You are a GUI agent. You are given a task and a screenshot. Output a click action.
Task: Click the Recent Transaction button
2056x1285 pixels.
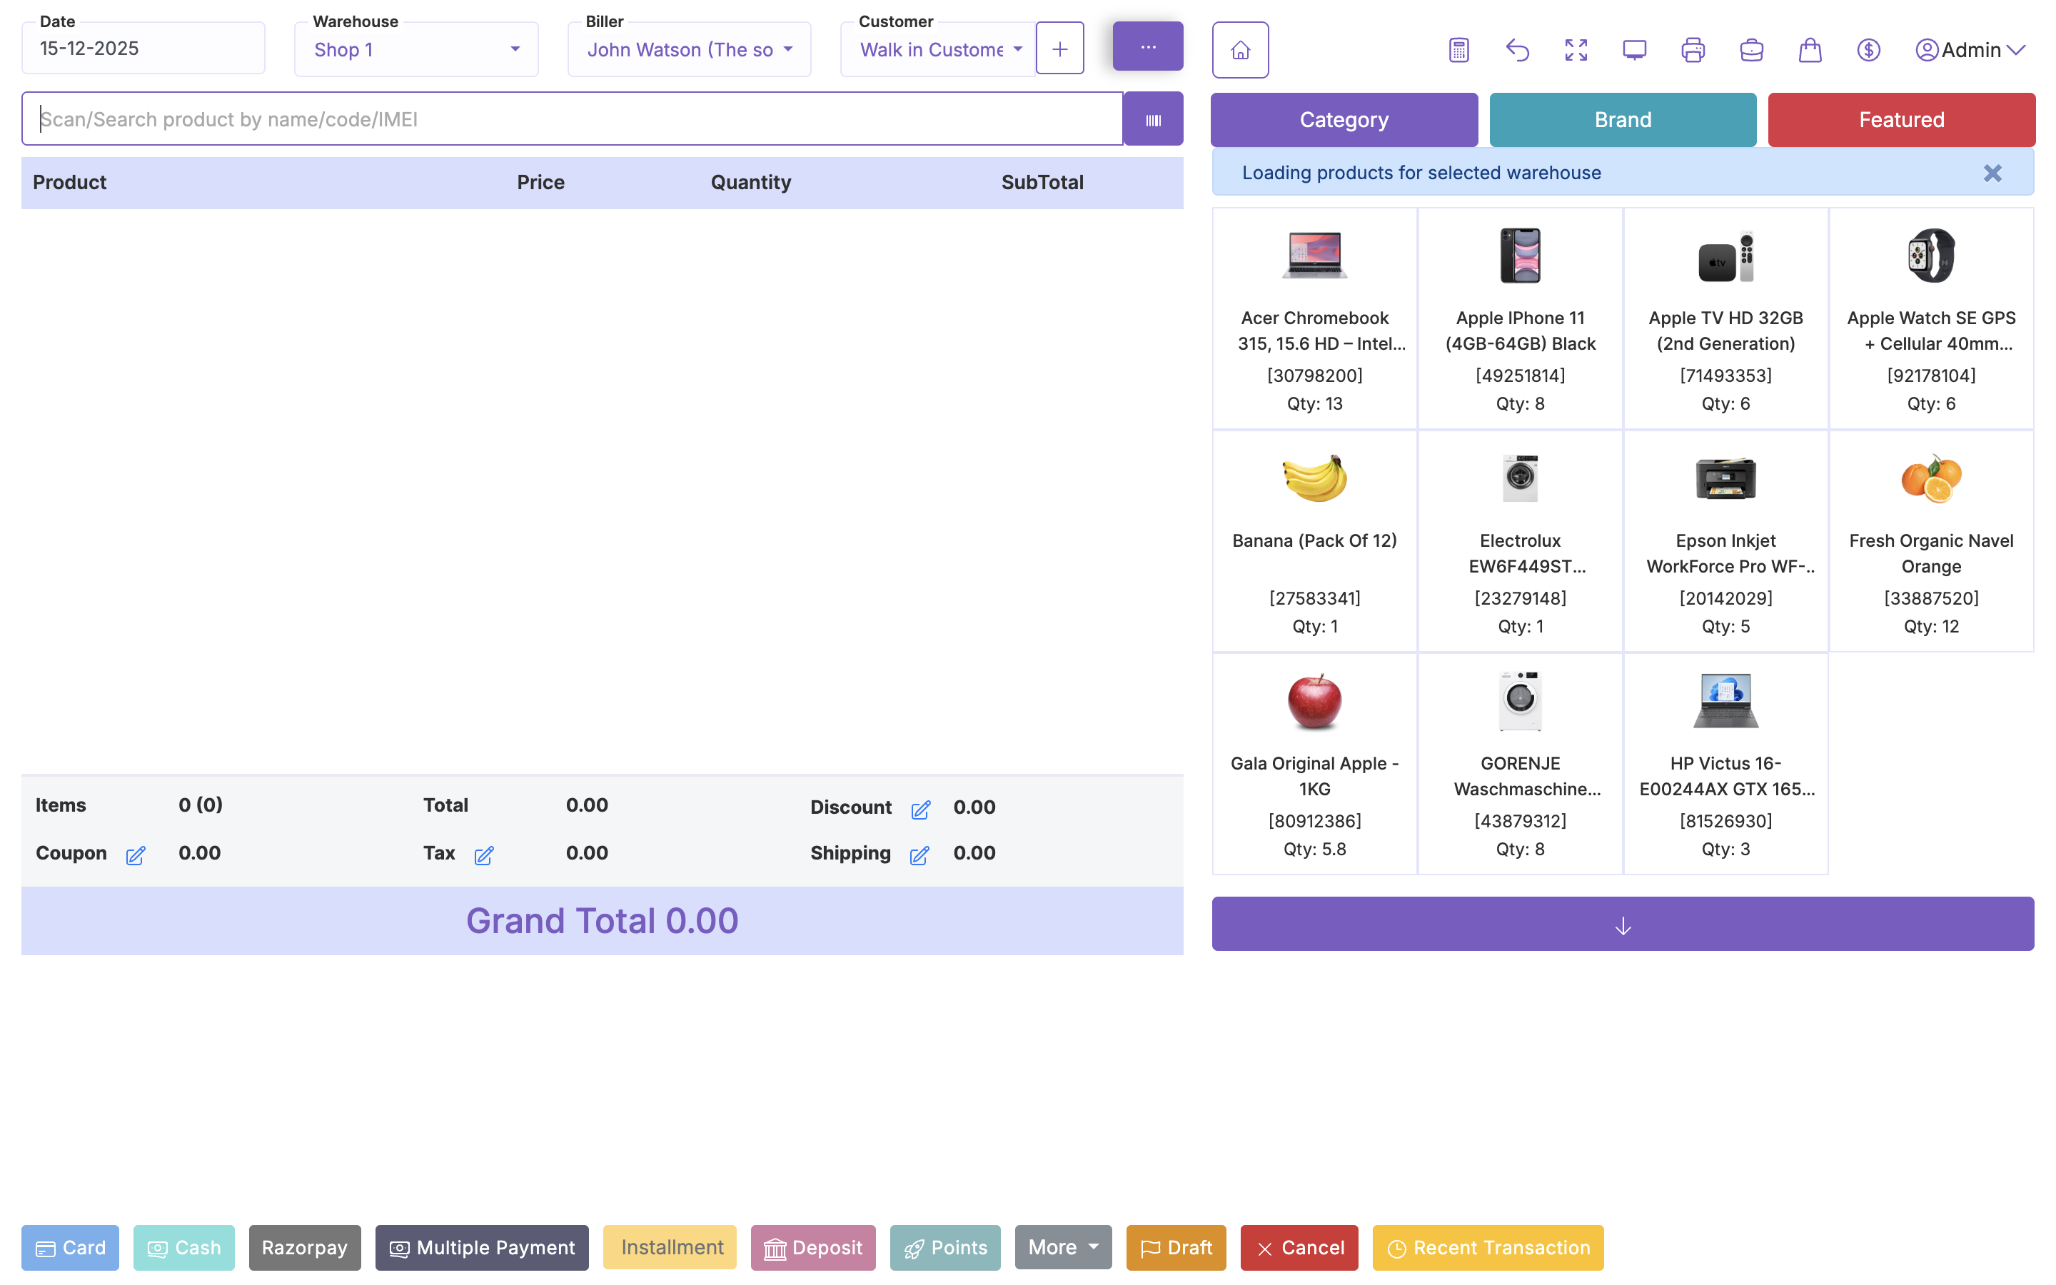tap(1486, 1248)
